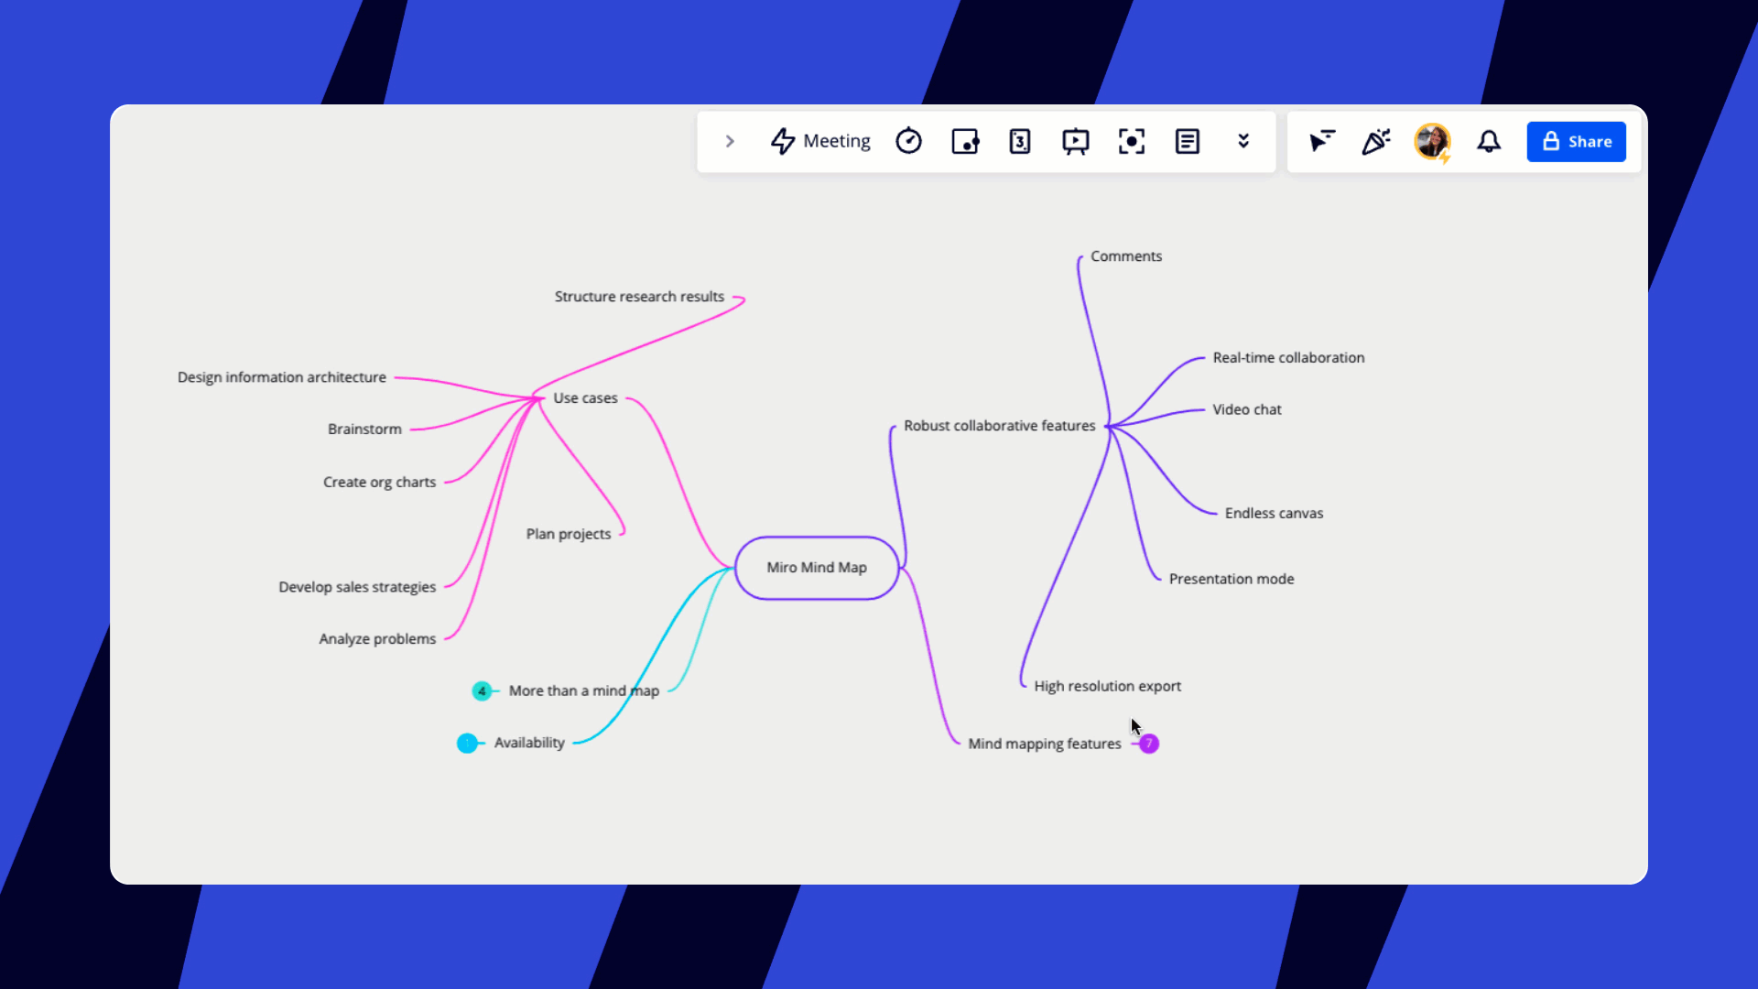Click the party reactions icon
Screen dimensions: 1758x989
point(1376,141)
